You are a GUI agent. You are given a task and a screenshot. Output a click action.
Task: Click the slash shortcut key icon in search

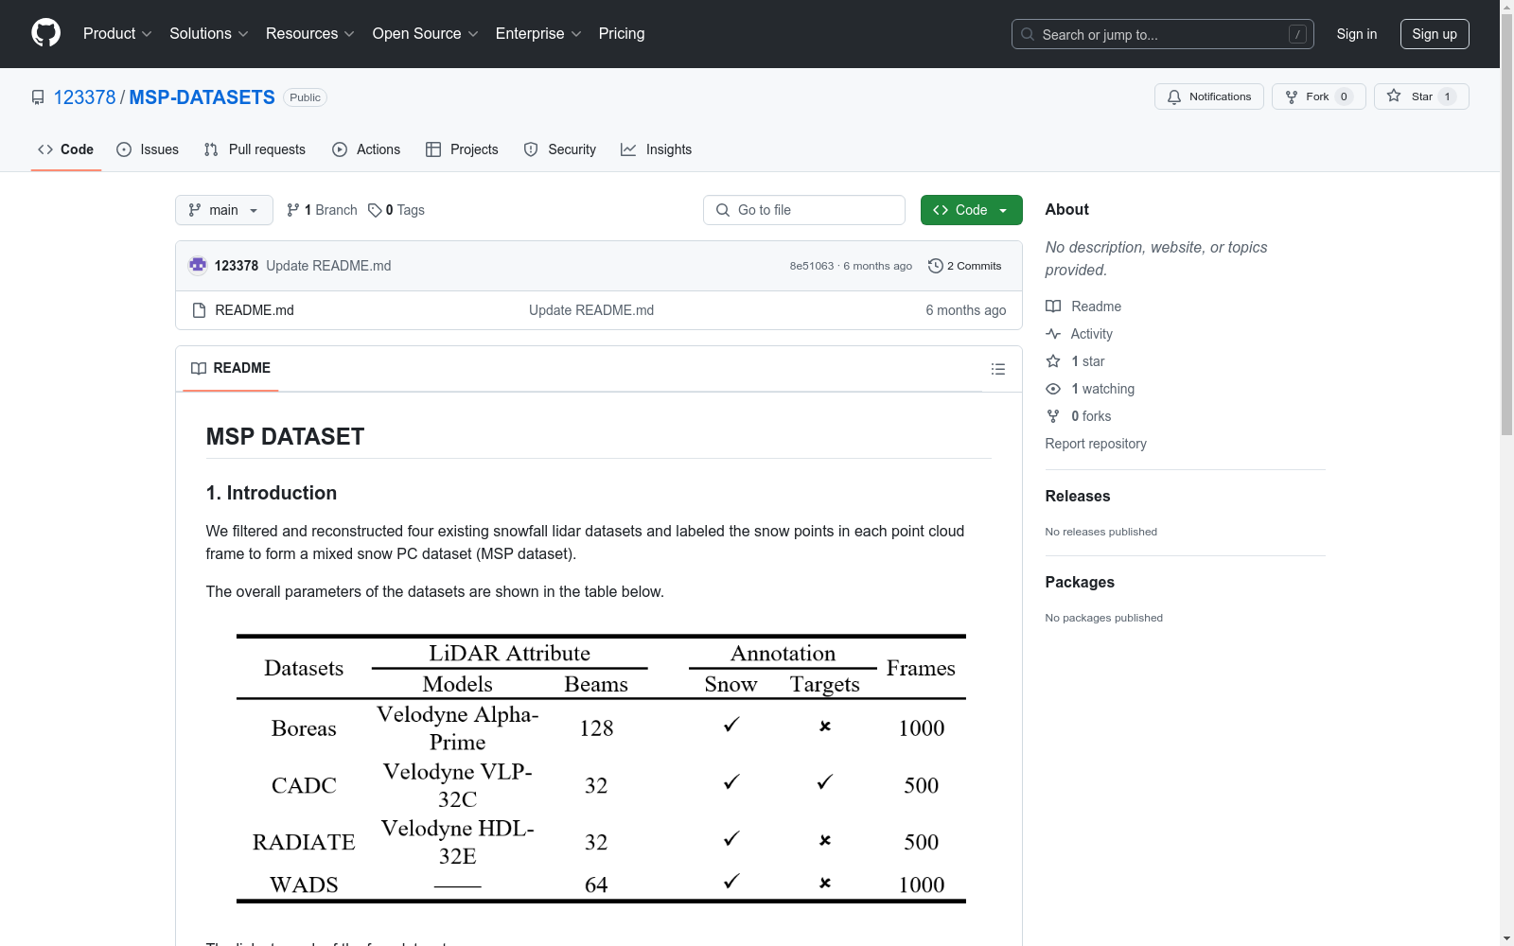coord(1297,34)
